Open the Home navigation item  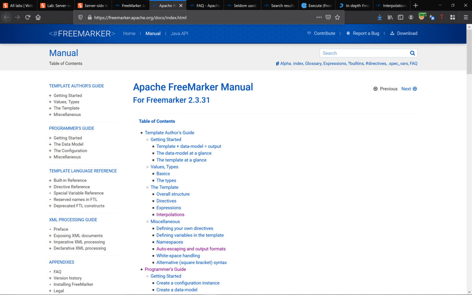(129, 33)
